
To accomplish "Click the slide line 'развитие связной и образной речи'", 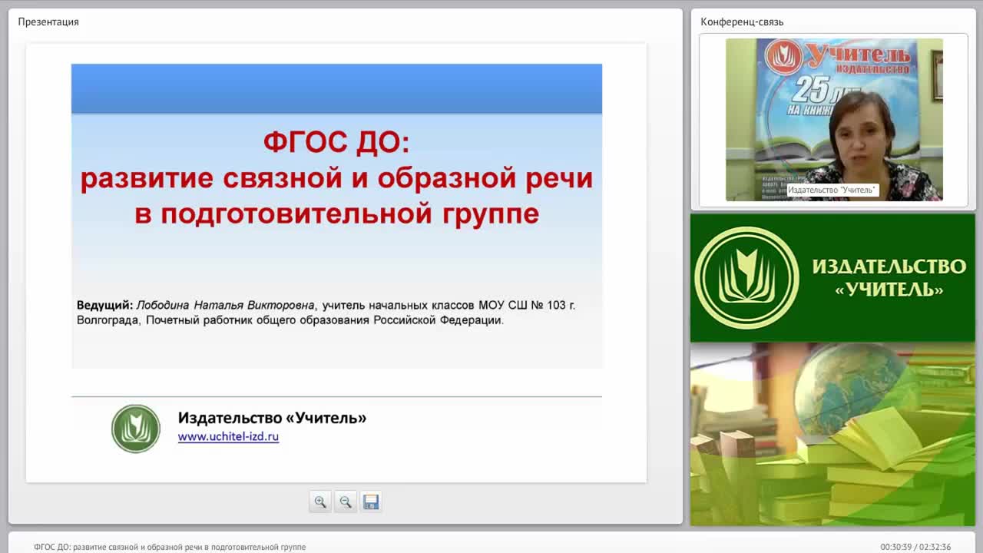I will (336, 178).
